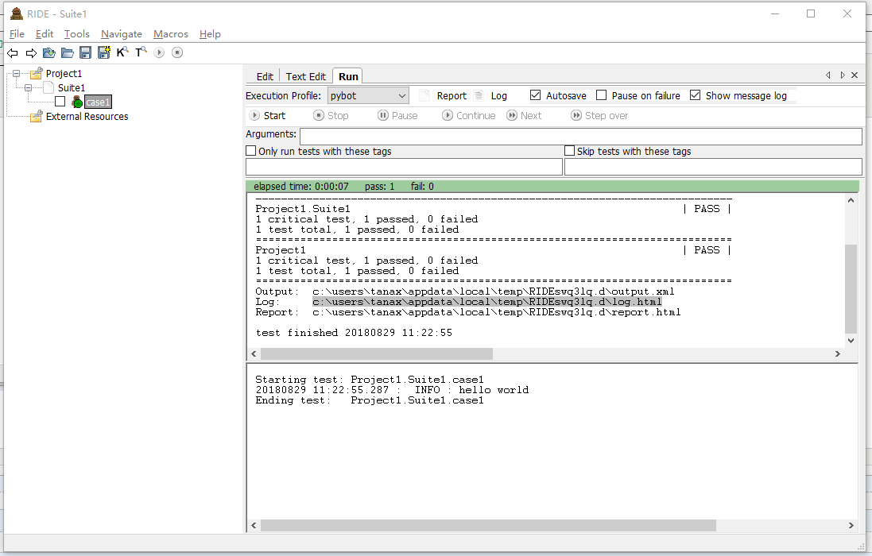Click the Go Back arrow toolbar icon

[x=12, y=52]
